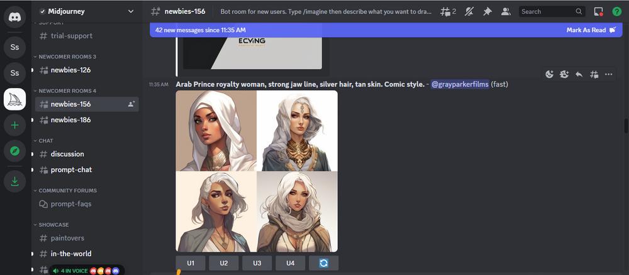Screen dimensions: 629x275
Task: Collapse the CHAT category
Action: [46, 141]
